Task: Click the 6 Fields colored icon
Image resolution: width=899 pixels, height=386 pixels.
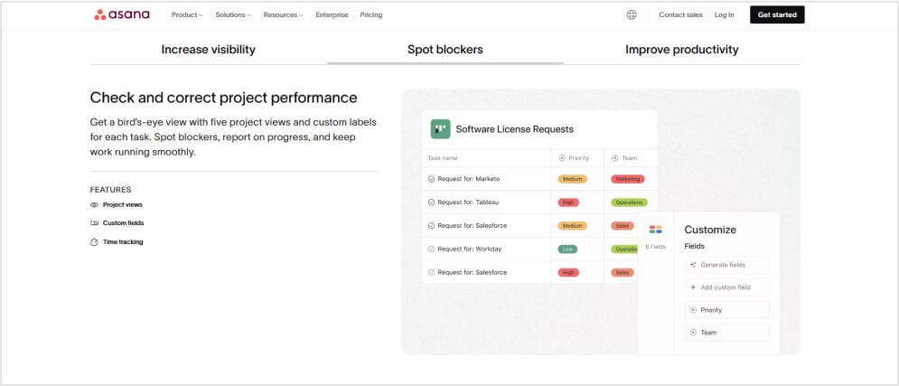Action: click(655, 230)
